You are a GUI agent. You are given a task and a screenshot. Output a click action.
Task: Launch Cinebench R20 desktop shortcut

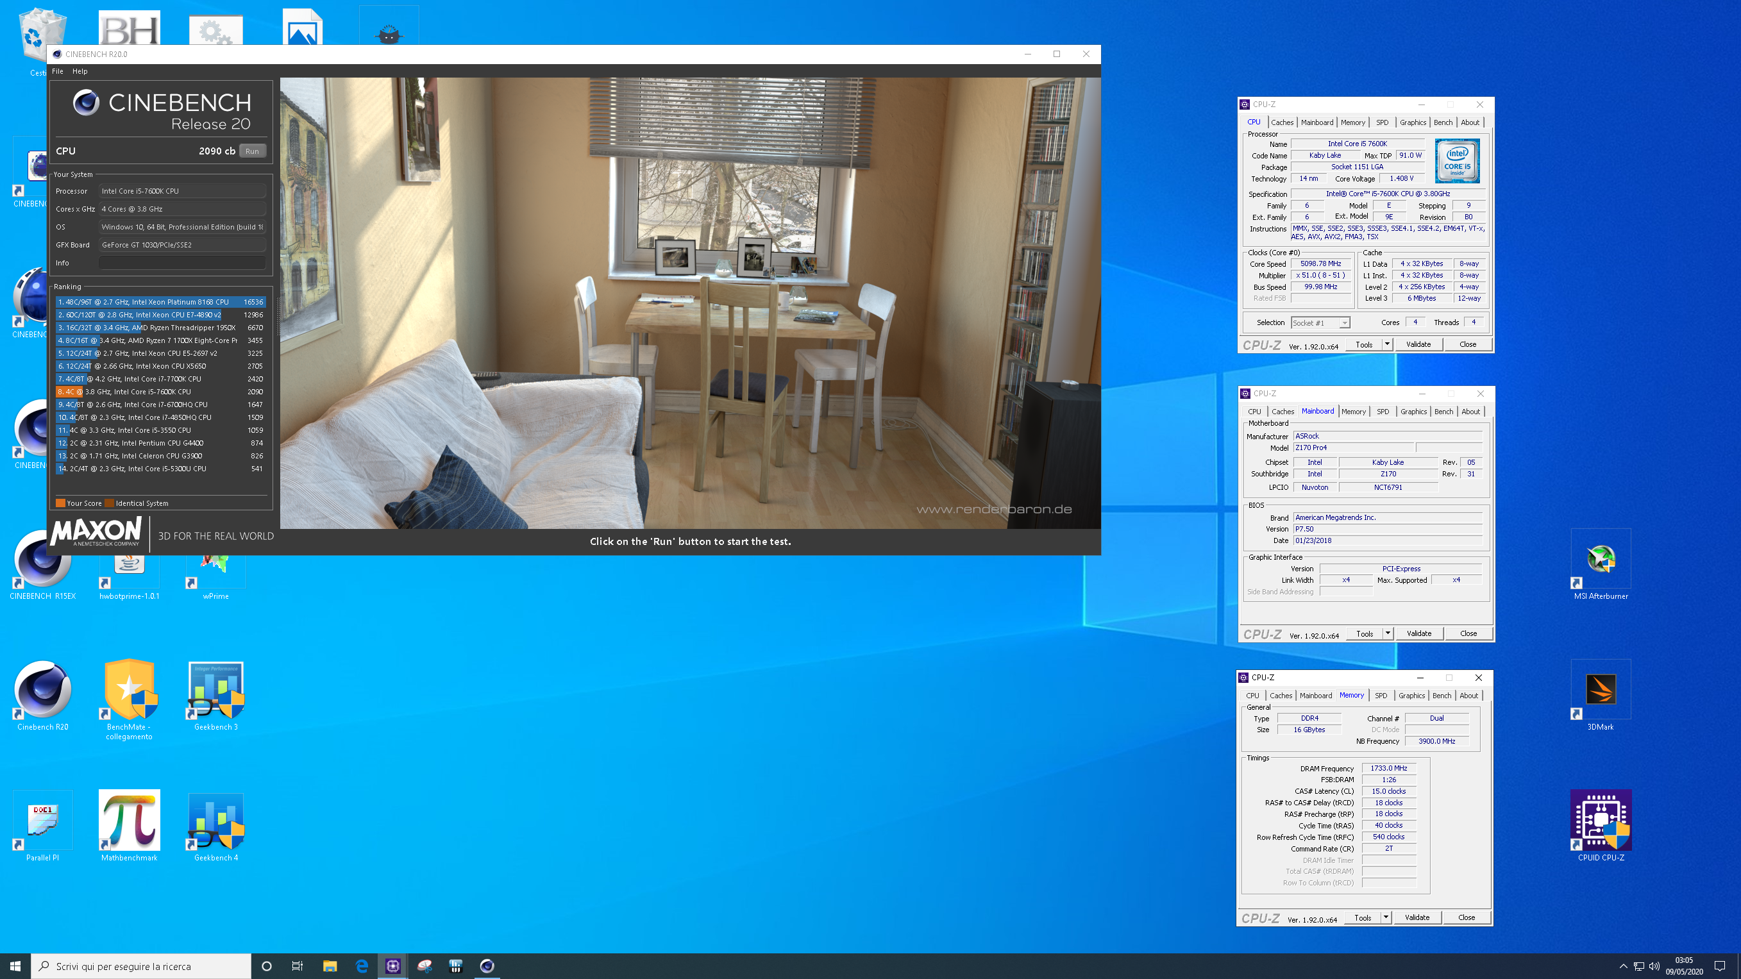(42, 696)
